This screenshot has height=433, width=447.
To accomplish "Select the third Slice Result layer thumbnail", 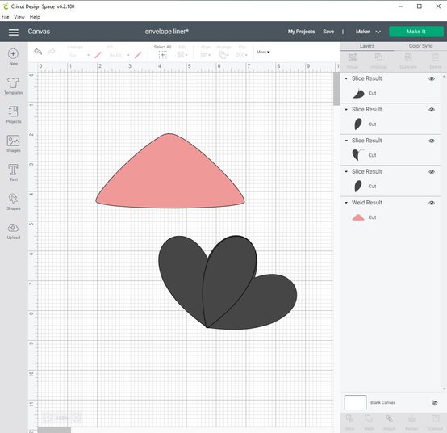I will (357, 155).
